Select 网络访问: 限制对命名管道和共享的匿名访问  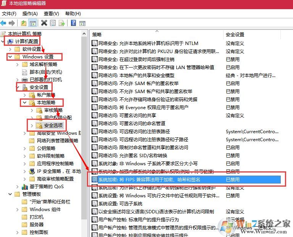143,147
